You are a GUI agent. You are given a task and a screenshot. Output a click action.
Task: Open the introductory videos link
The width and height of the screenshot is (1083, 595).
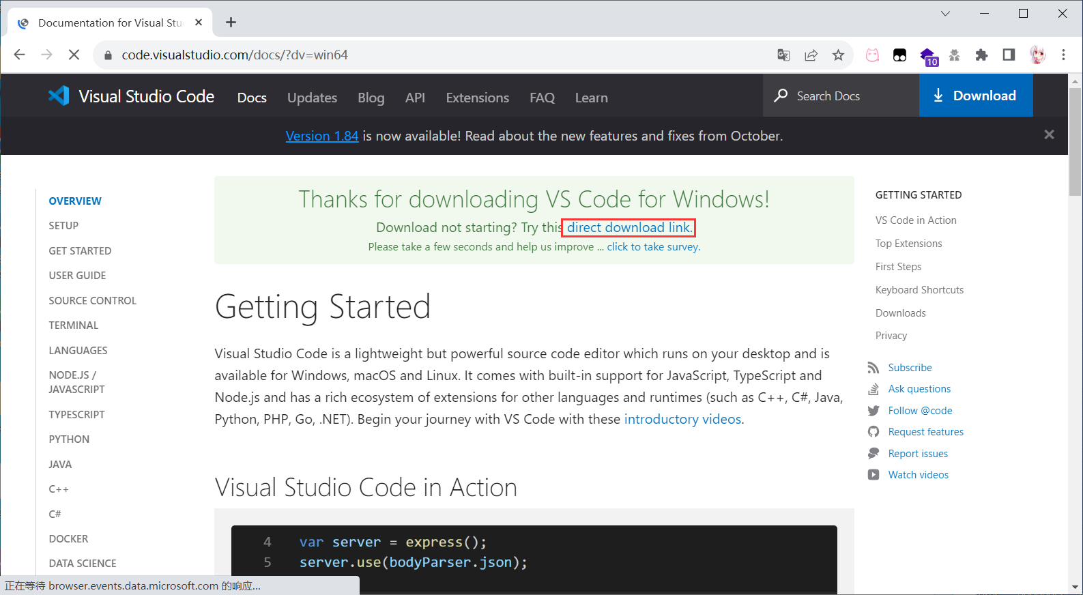click(x=682, y=419)
